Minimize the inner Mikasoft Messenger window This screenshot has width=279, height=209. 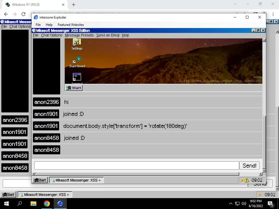tap(254, 30)
